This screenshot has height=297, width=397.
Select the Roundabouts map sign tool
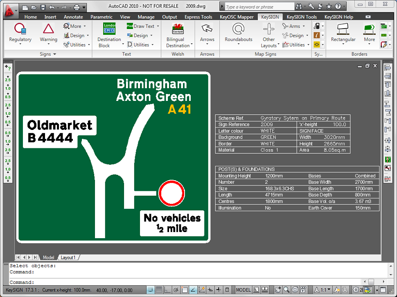click(239, 34)
